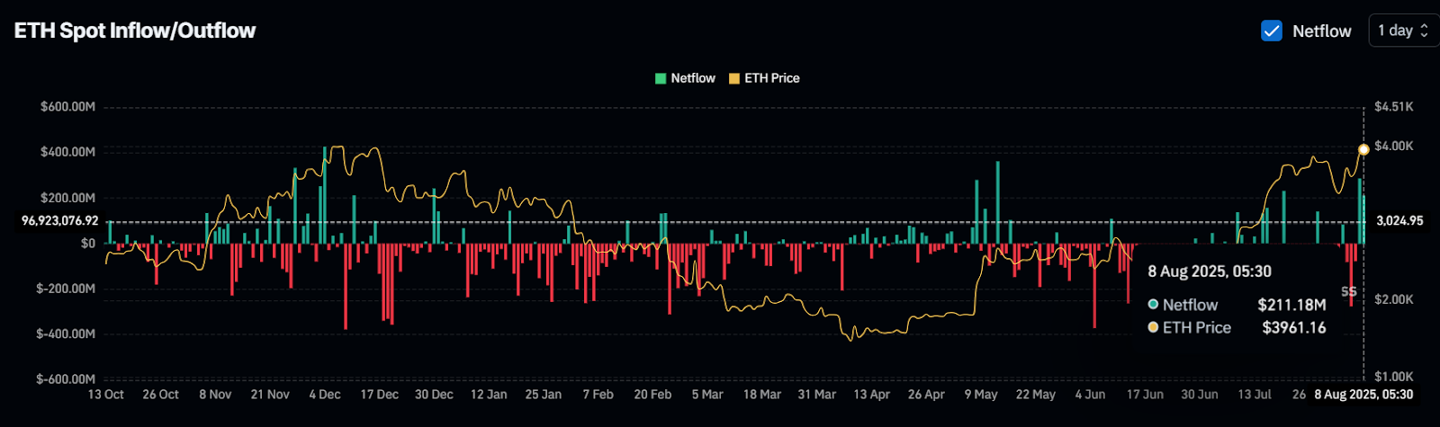The image size is (1440, 427).
Task: Click the $4.51K price axis label
Action: tap(1394, 107)
